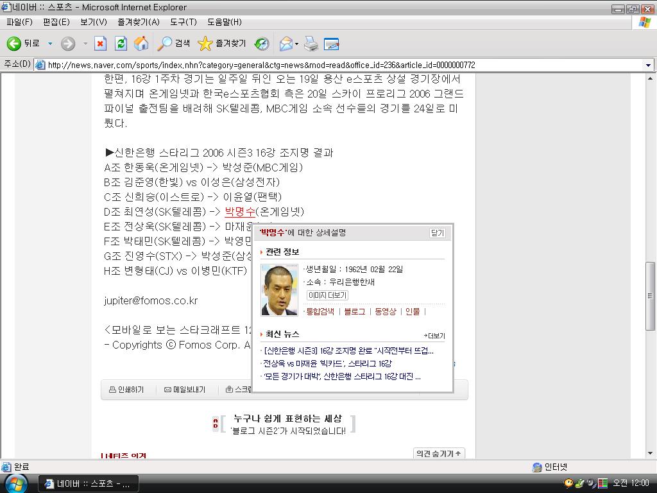Click the green Back arrow button
Viewport: 657px width, 493px height.
(14, 43)
